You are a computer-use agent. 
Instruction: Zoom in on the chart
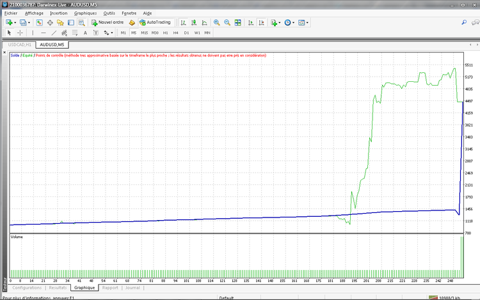click(216, 22)
